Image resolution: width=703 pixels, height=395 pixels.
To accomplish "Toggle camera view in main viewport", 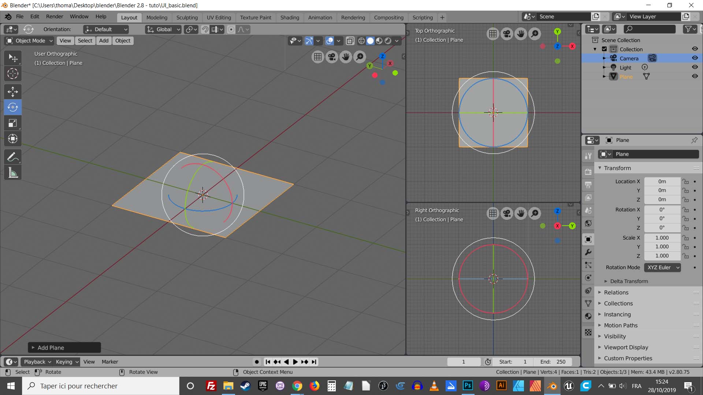I will point(332,57).
